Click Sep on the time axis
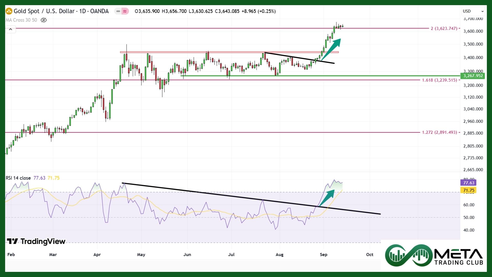 [x=324, y=255]
